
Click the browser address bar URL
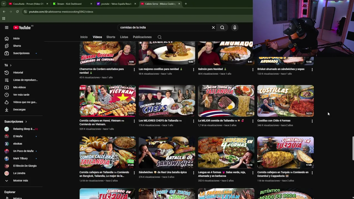[61, 12]
